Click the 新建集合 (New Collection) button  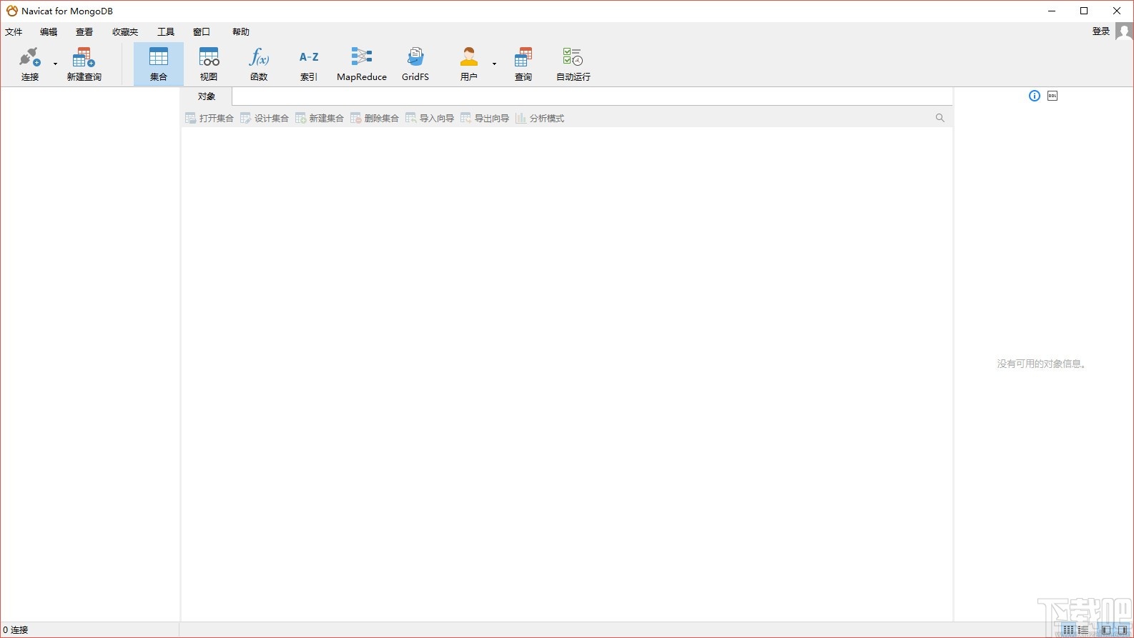tap(320, 119)
